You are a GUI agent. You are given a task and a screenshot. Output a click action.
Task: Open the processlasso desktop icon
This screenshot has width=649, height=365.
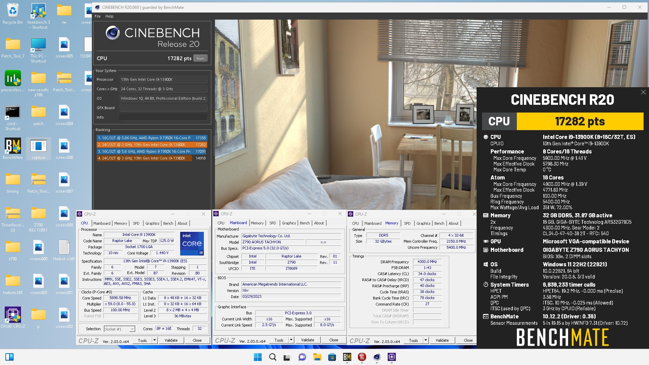click(x=13, y=81)
